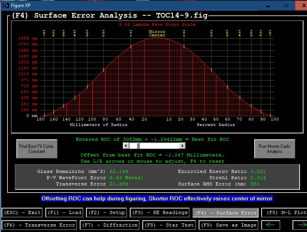Run Monte Carlo Analysis
The height and width of the screenshot is (232, 307).
[x=274, y=149]
